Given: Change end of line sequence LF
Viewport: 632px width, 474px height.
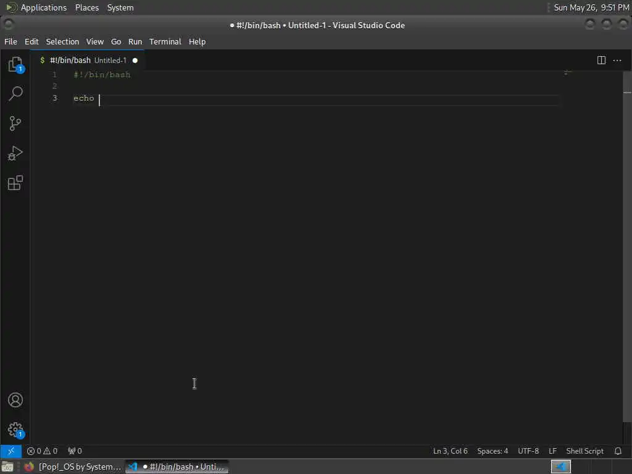Looking at the screenshot, I should click(552, 451).
